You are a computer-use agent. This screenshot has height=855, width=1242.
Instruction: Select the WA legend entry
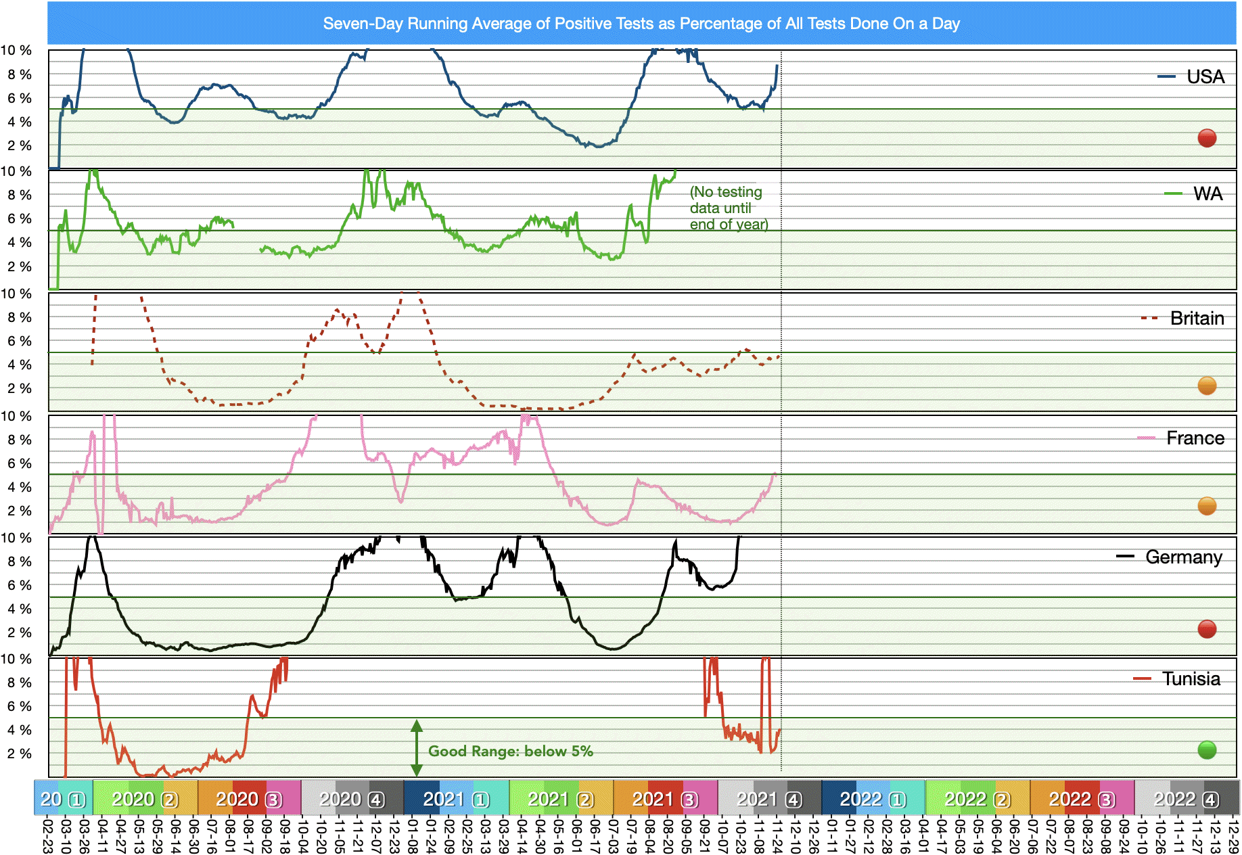click(1207, 194)
